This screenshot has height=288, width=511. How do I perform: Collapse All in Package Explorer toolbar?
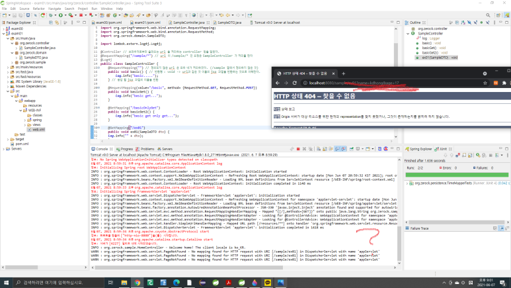coord(51,23)
